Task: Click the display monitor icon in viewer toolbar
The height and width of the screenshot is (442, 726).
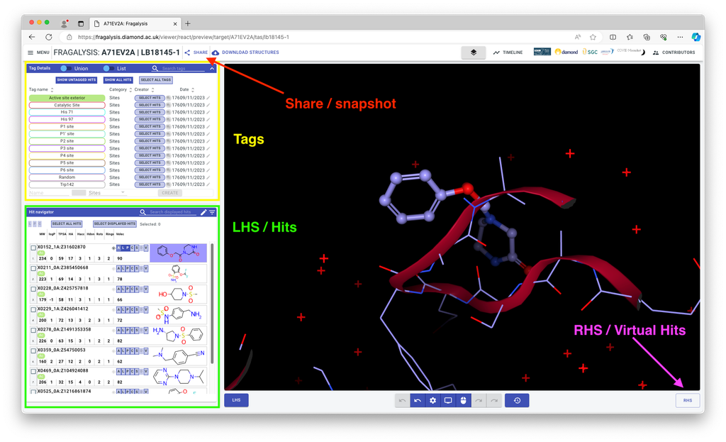Action: pos(448,401)
